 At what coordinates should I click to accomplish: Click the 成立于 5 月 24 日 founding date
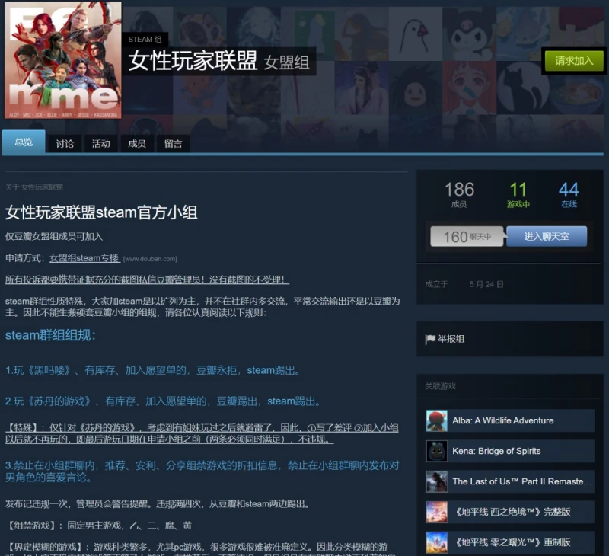click(464, 284)
